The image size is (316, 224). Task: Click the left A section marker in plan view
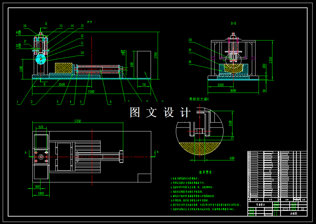[26, 153]
